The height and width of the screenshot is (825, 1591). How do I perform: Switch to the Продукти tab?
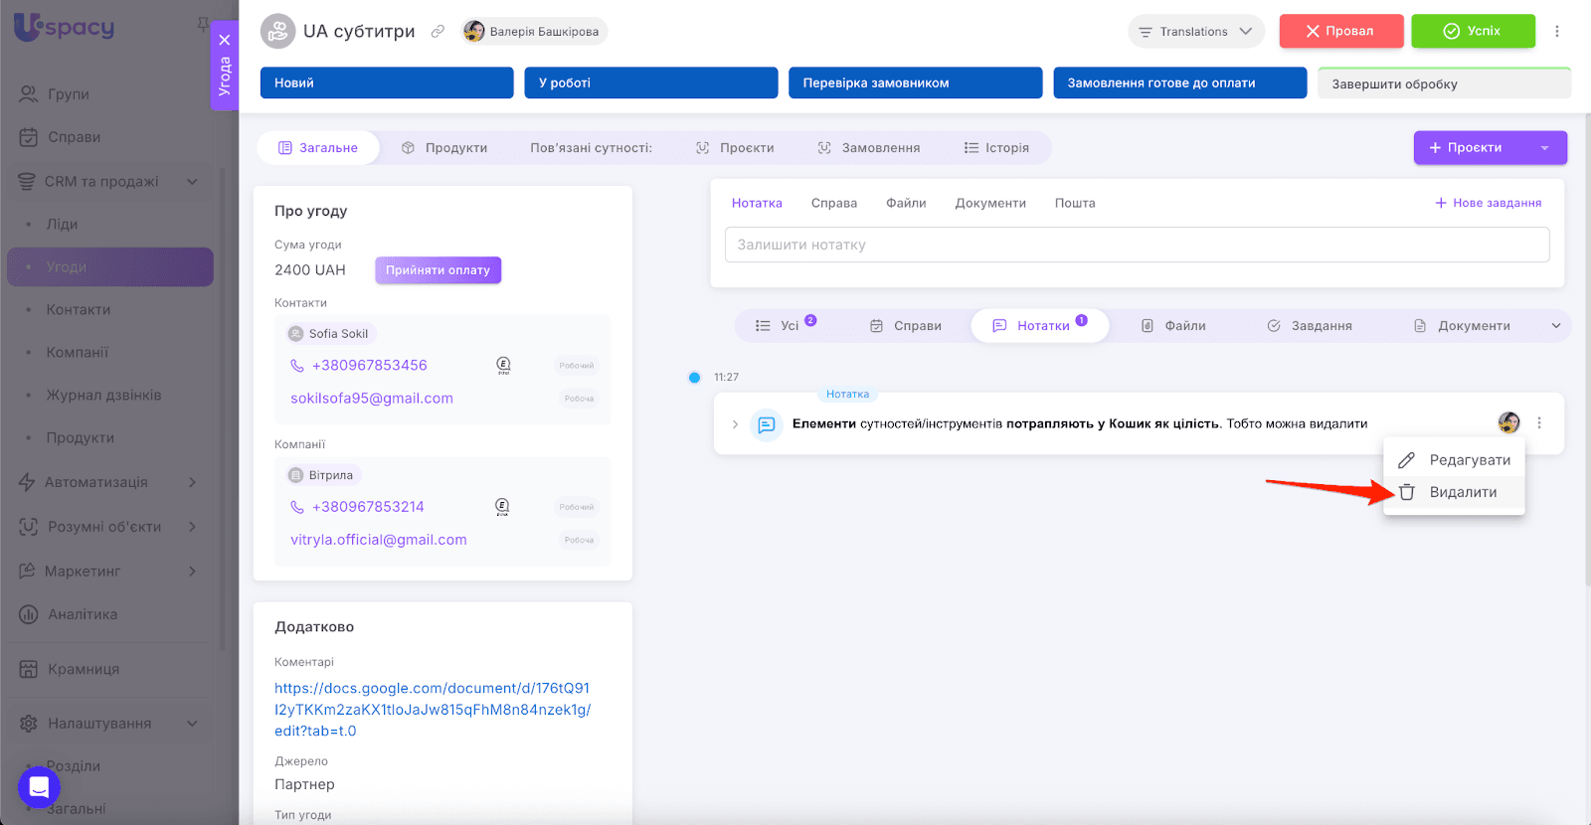pyautogui.click(x=444, y=148)
